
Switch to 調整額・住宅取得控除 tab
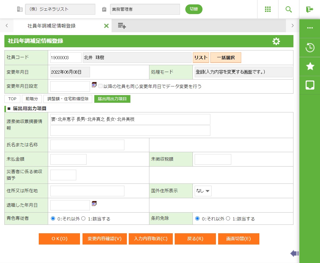coord(68,99)
